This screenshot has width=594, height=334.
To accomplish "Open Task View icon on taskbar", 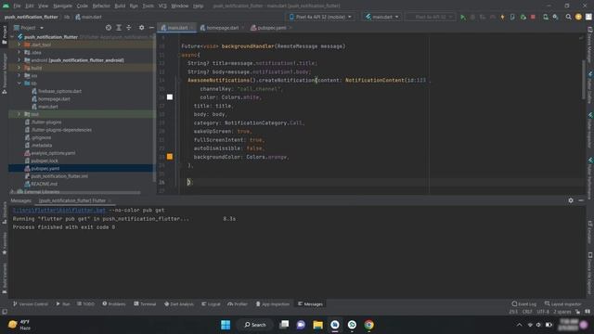I will pyautogui.click(x=284, y=325).
